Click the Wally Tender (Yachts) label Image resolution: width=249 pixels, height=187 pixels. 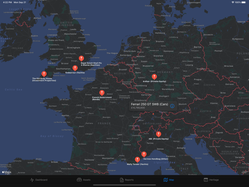pos(138,164)
